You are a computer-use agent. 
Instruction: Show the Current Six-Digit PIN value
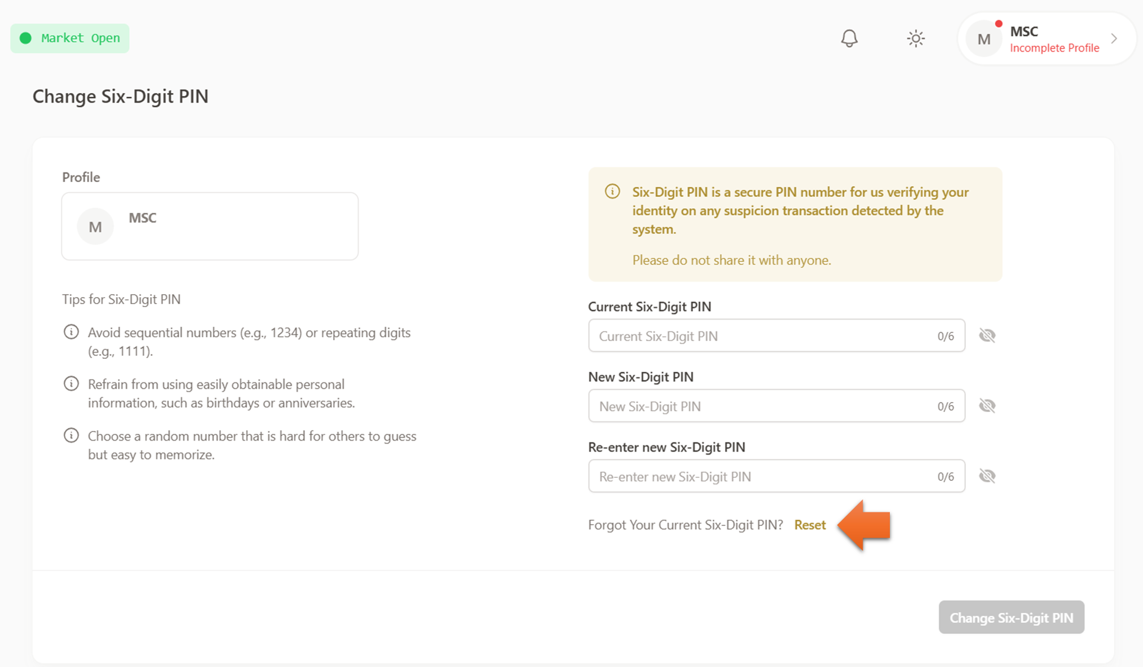(x=987, y=336)
